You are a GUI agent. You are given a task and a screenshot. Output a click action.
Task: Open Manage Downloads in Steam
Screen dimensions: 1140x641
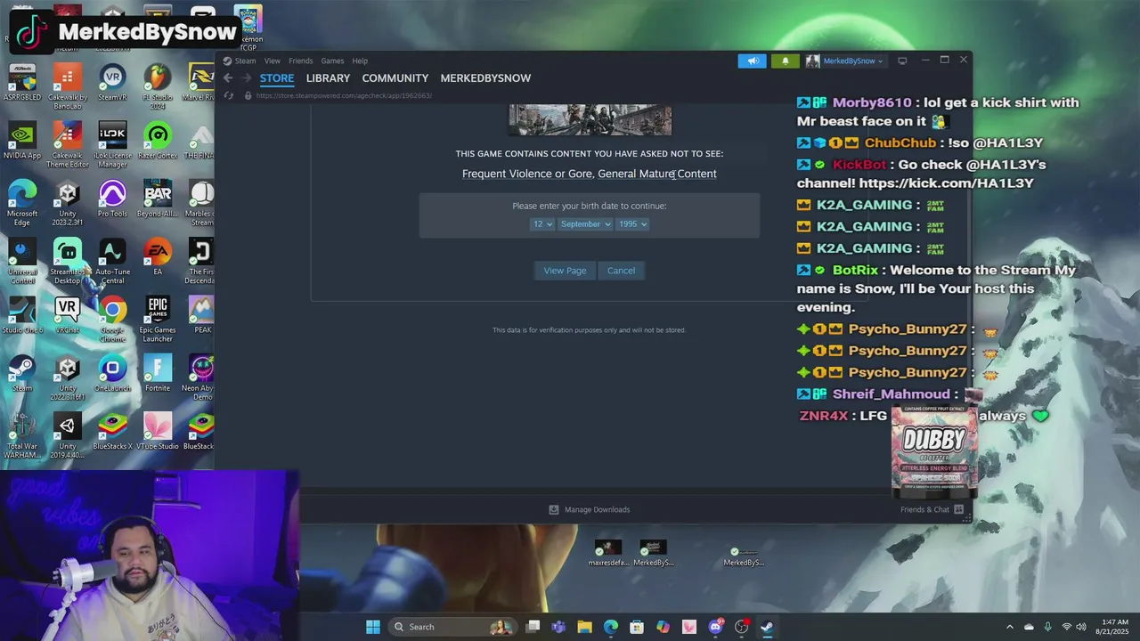click(590, 509)
